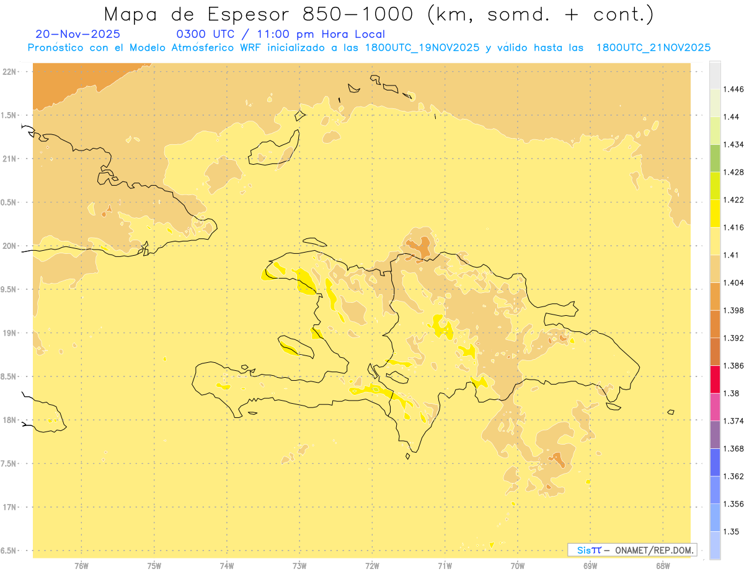Click the 19N latitude label

point(9,333)
